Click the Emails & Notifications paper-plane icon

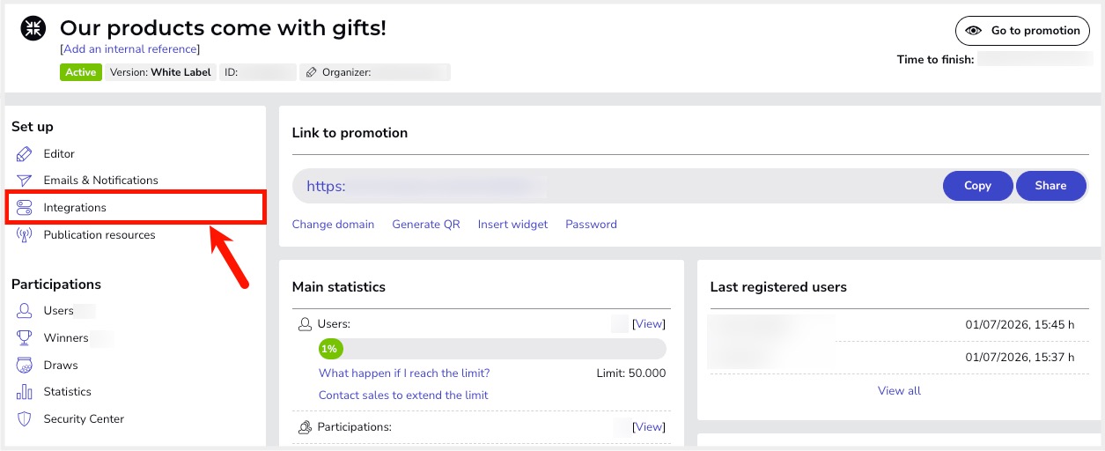coord(25,181)
